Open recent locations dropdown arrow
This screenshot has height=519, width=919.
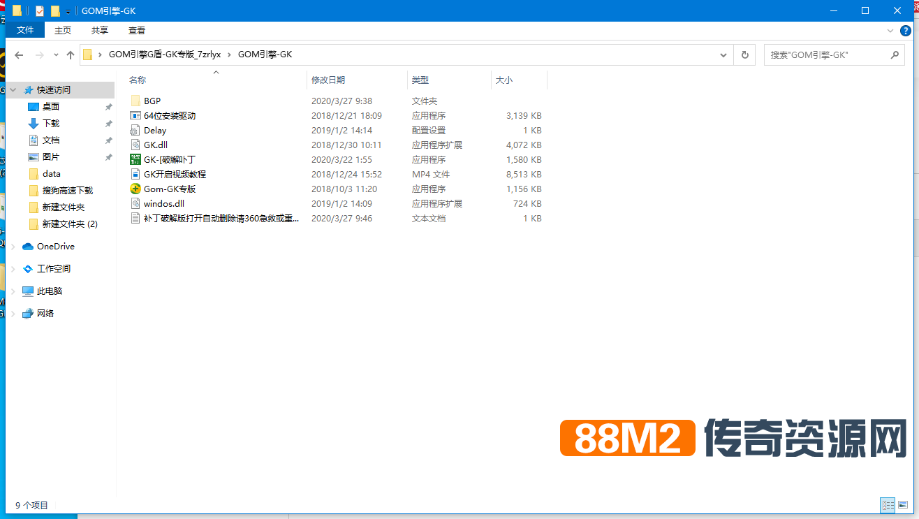(56, 54)
